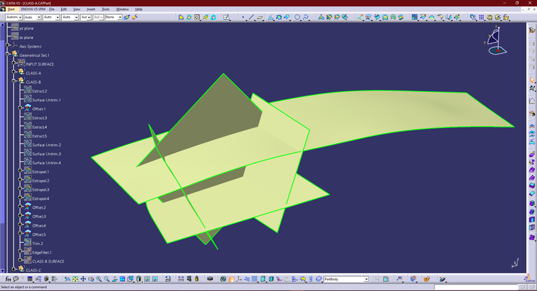Click the view compass in top-right corner
This screenshot has height=291, width=537.
pos(496,42)
